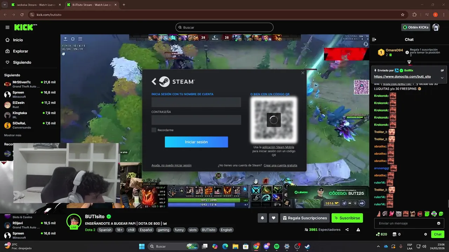Open MrStivenTc followed channel
Screen dimensions: 449x252
point(30,84)
